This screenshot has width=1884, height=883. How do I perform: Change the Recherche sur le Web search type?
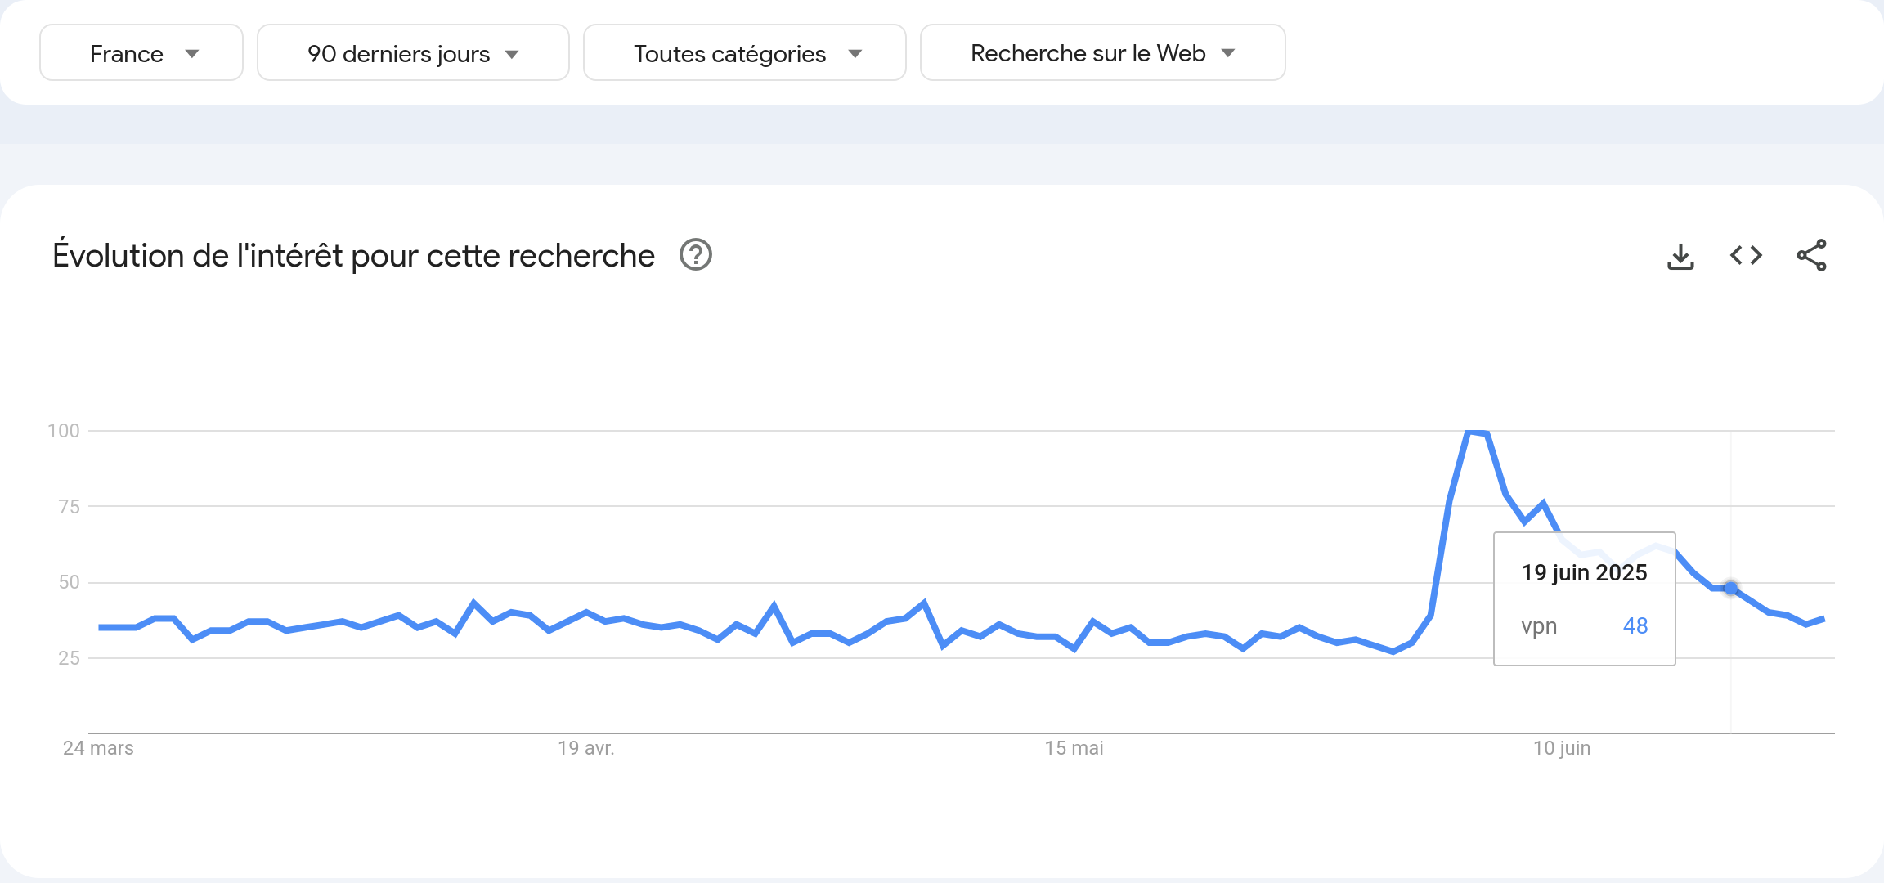point(1103,53)
